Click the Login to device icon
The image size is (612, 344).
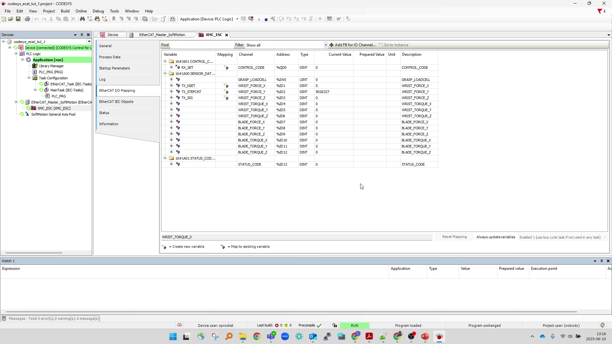click(244, 19)
